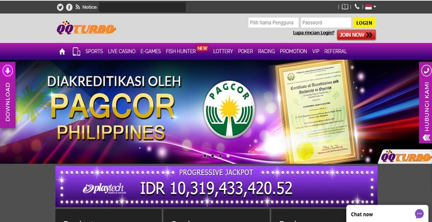432x222 pixels.
Task: Click the yellow LOGIN button
Action: 364,23
